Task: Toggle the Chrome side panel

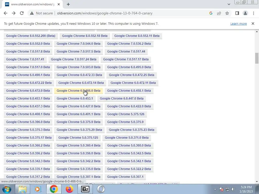Action: pos(237,13)
